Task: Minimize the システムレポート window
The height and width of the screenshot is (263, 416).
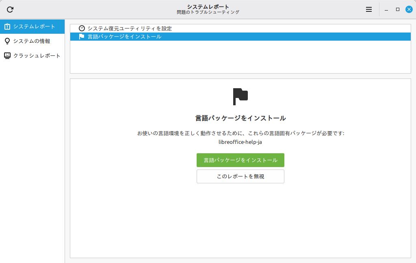Action: pos(386,9)
